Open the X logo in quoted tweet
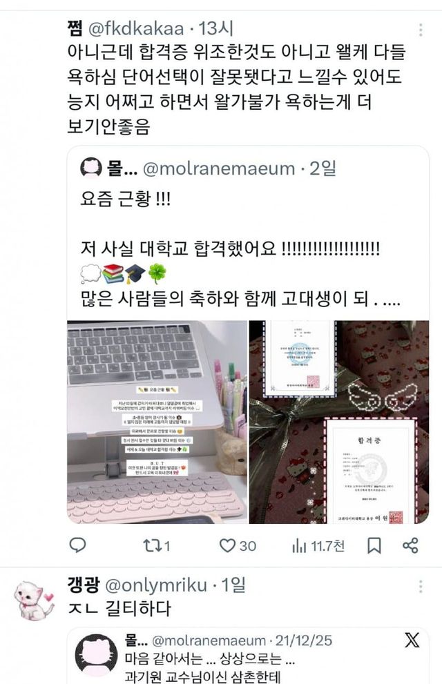Viewport: 442px width, 684px height. click(x=412, y=640)
